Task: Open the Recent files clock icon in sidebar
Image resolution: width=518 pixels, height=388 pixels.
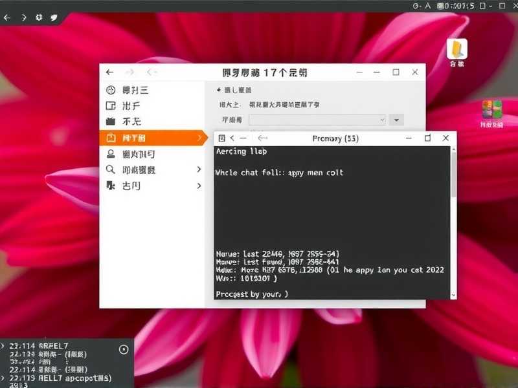Action: click(111, 91)
